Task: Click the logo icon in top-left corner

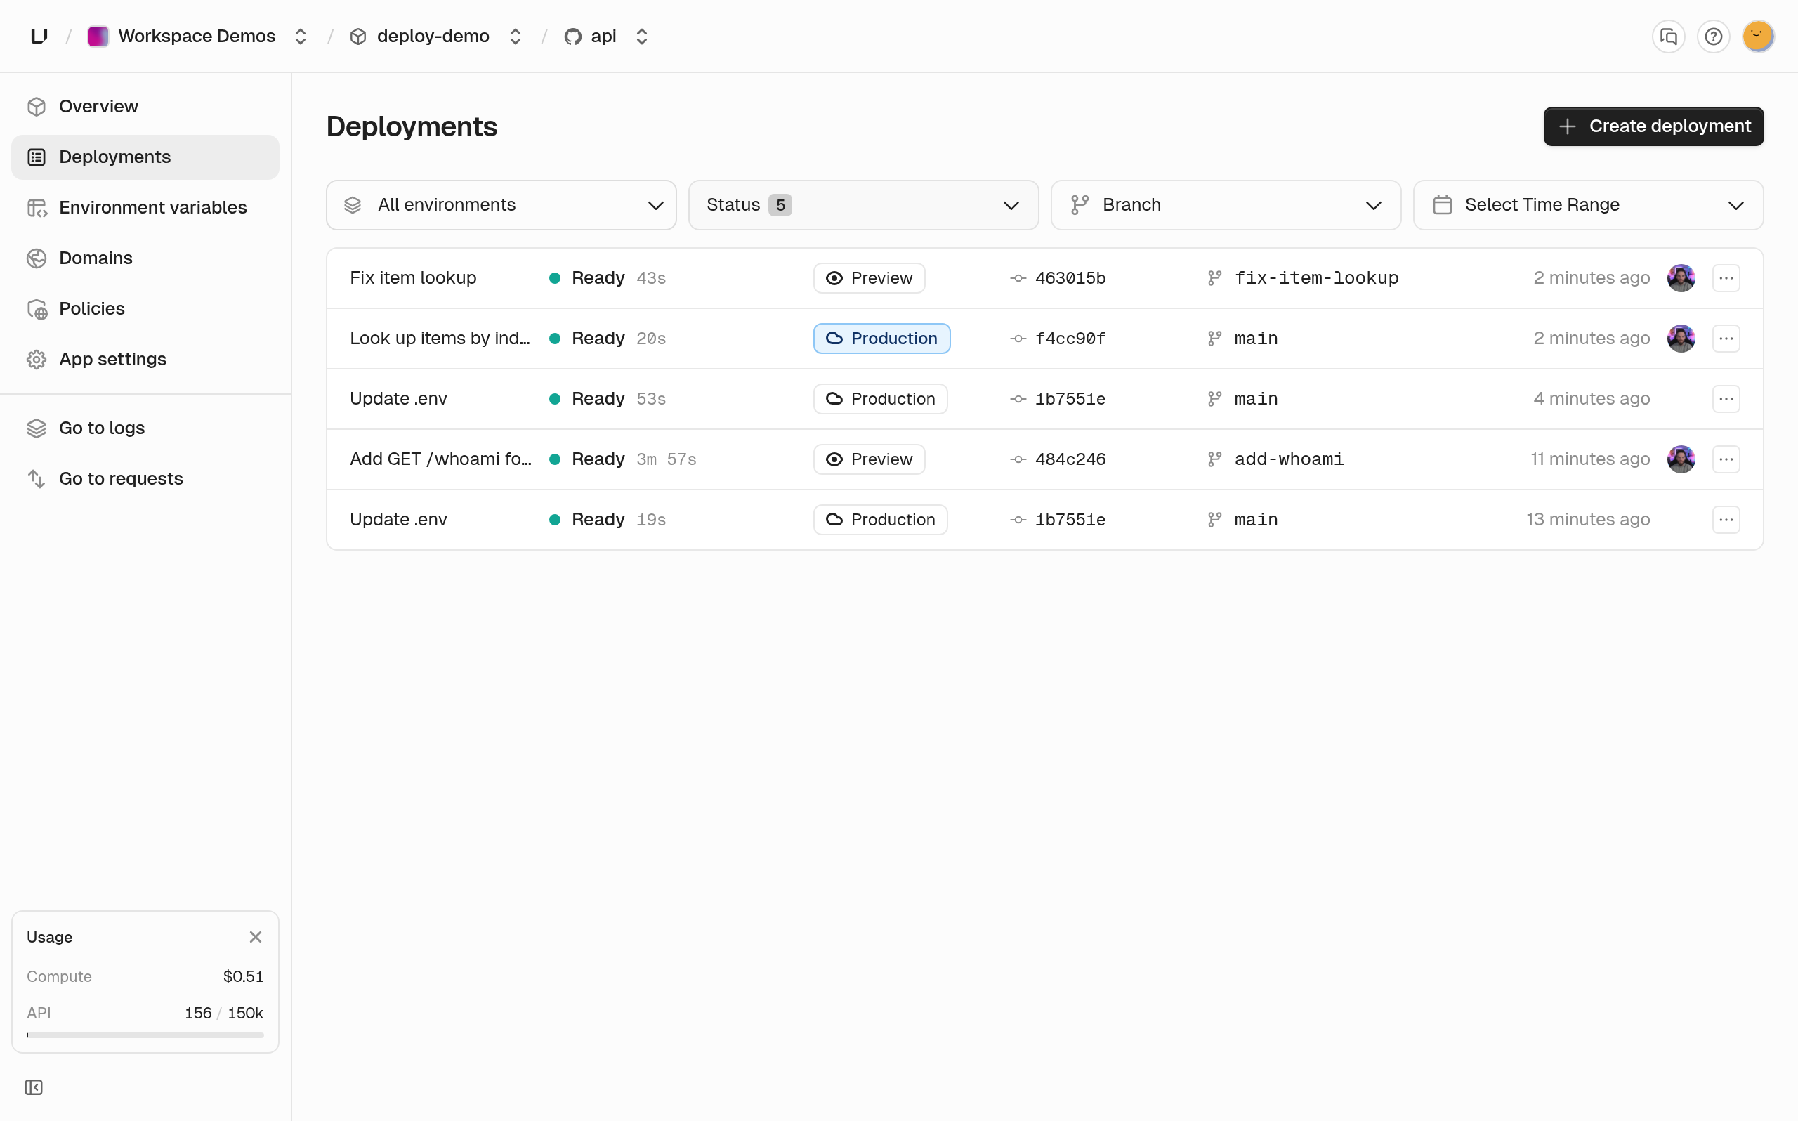Action: coord(39,36)
